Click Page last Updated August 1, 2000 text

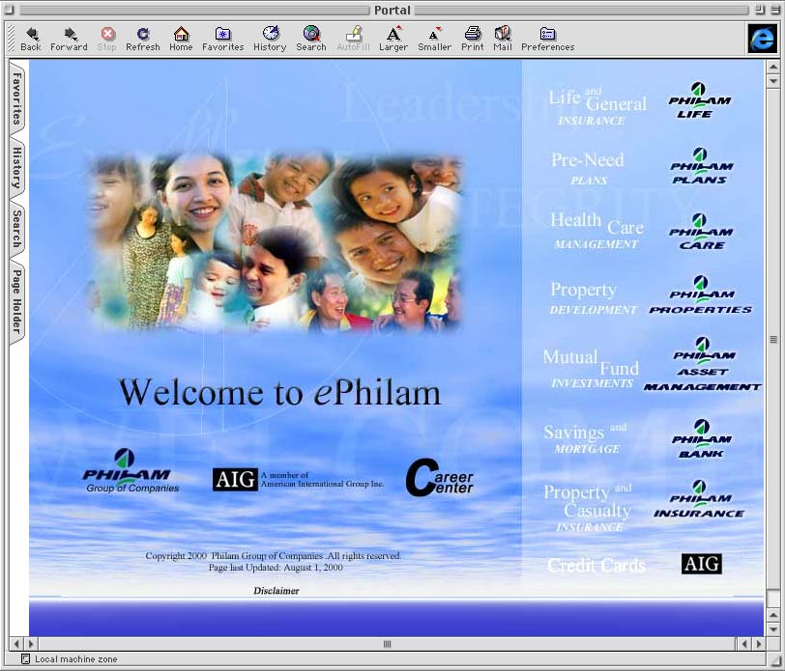pos(276,568)
